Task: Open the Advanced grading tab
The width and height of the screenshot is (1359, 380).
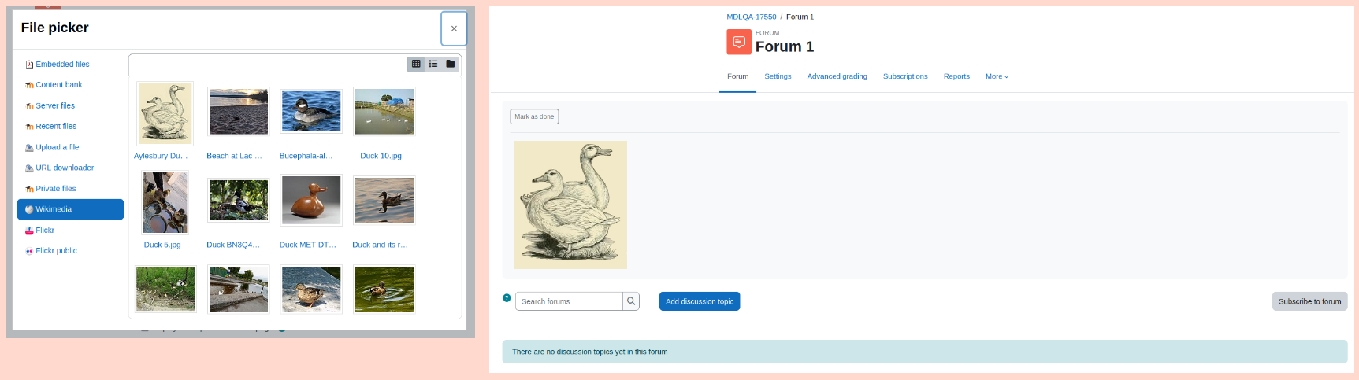Action: coord(837,76)
